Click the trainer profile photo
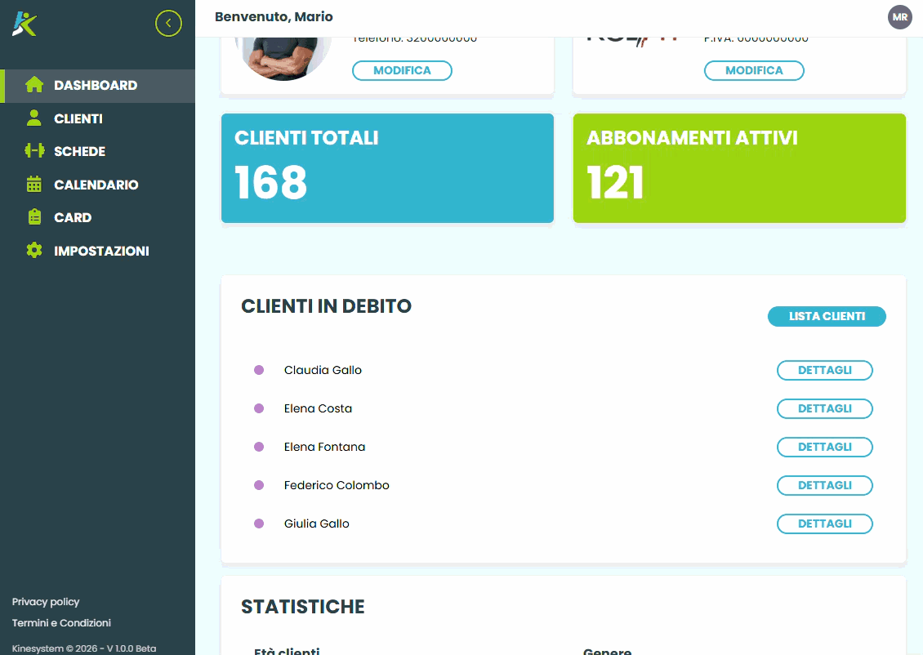 (283, 58)
